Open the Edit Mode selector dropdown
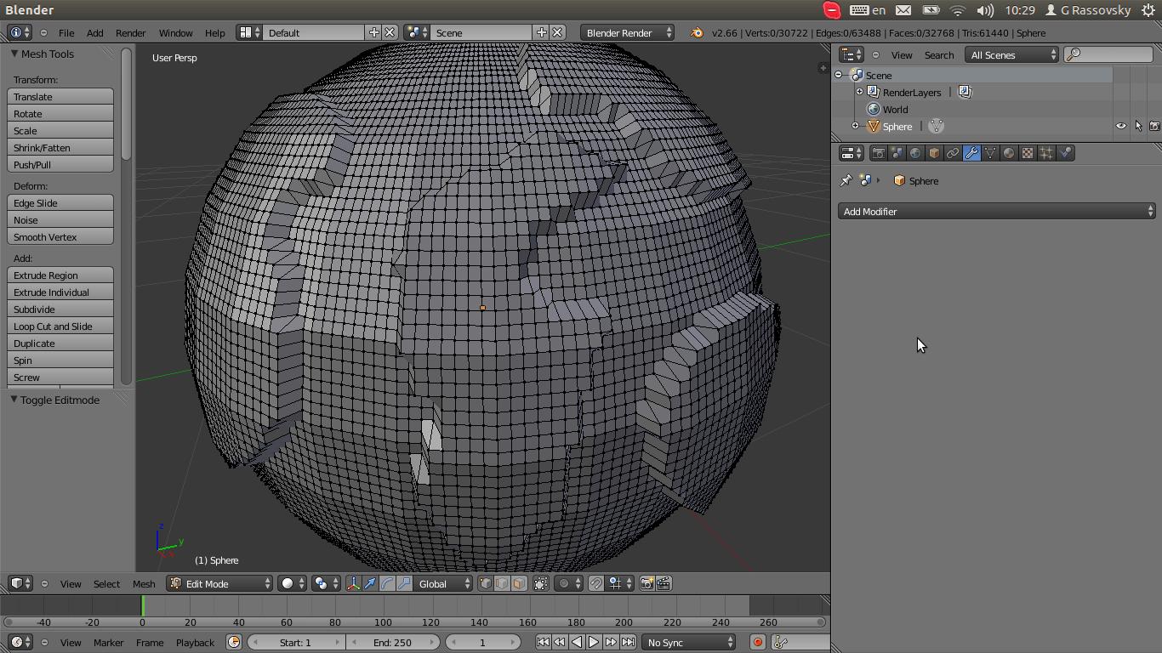Viewport: 1162px width, 653px height. coord(219,583)
